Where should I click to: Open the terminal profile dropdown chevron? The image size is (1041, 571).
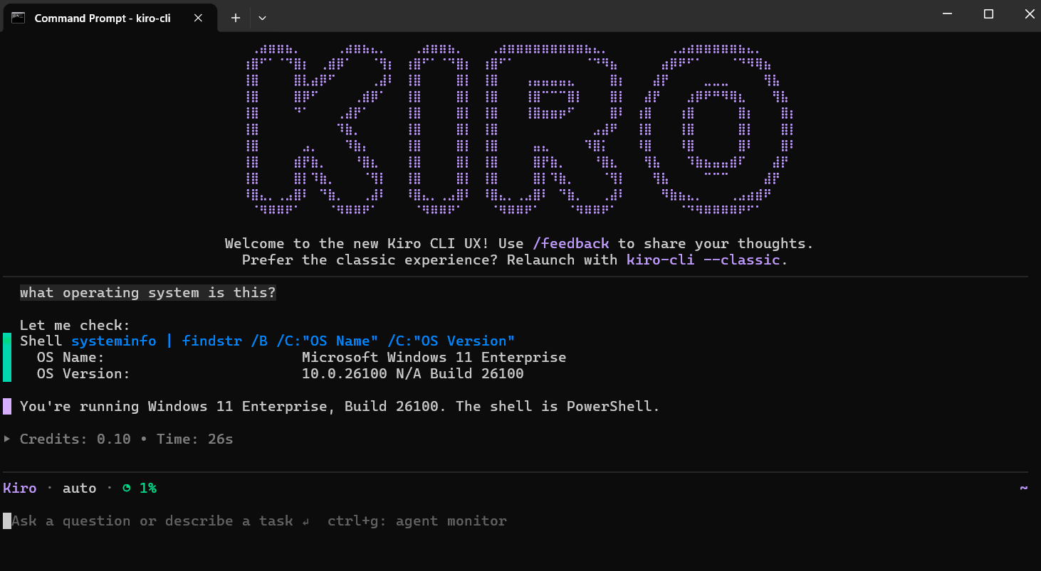click(262, 18)
